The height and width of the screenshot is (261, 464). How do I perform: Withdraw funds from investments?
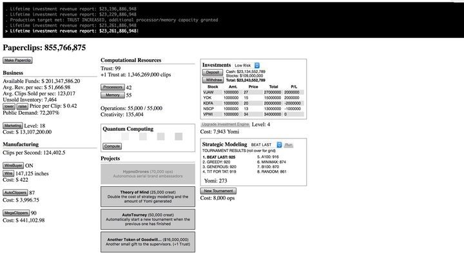213,80
